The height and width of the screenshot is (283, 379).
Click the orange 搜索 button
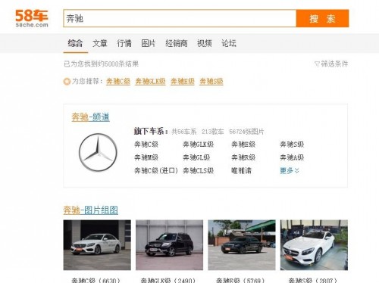click(322, 18)
